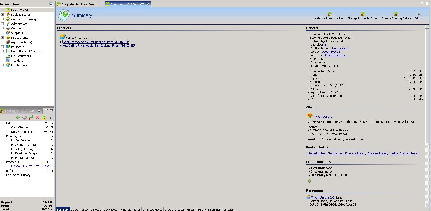Expand the Maintenance tree node

tap(2, 65)
